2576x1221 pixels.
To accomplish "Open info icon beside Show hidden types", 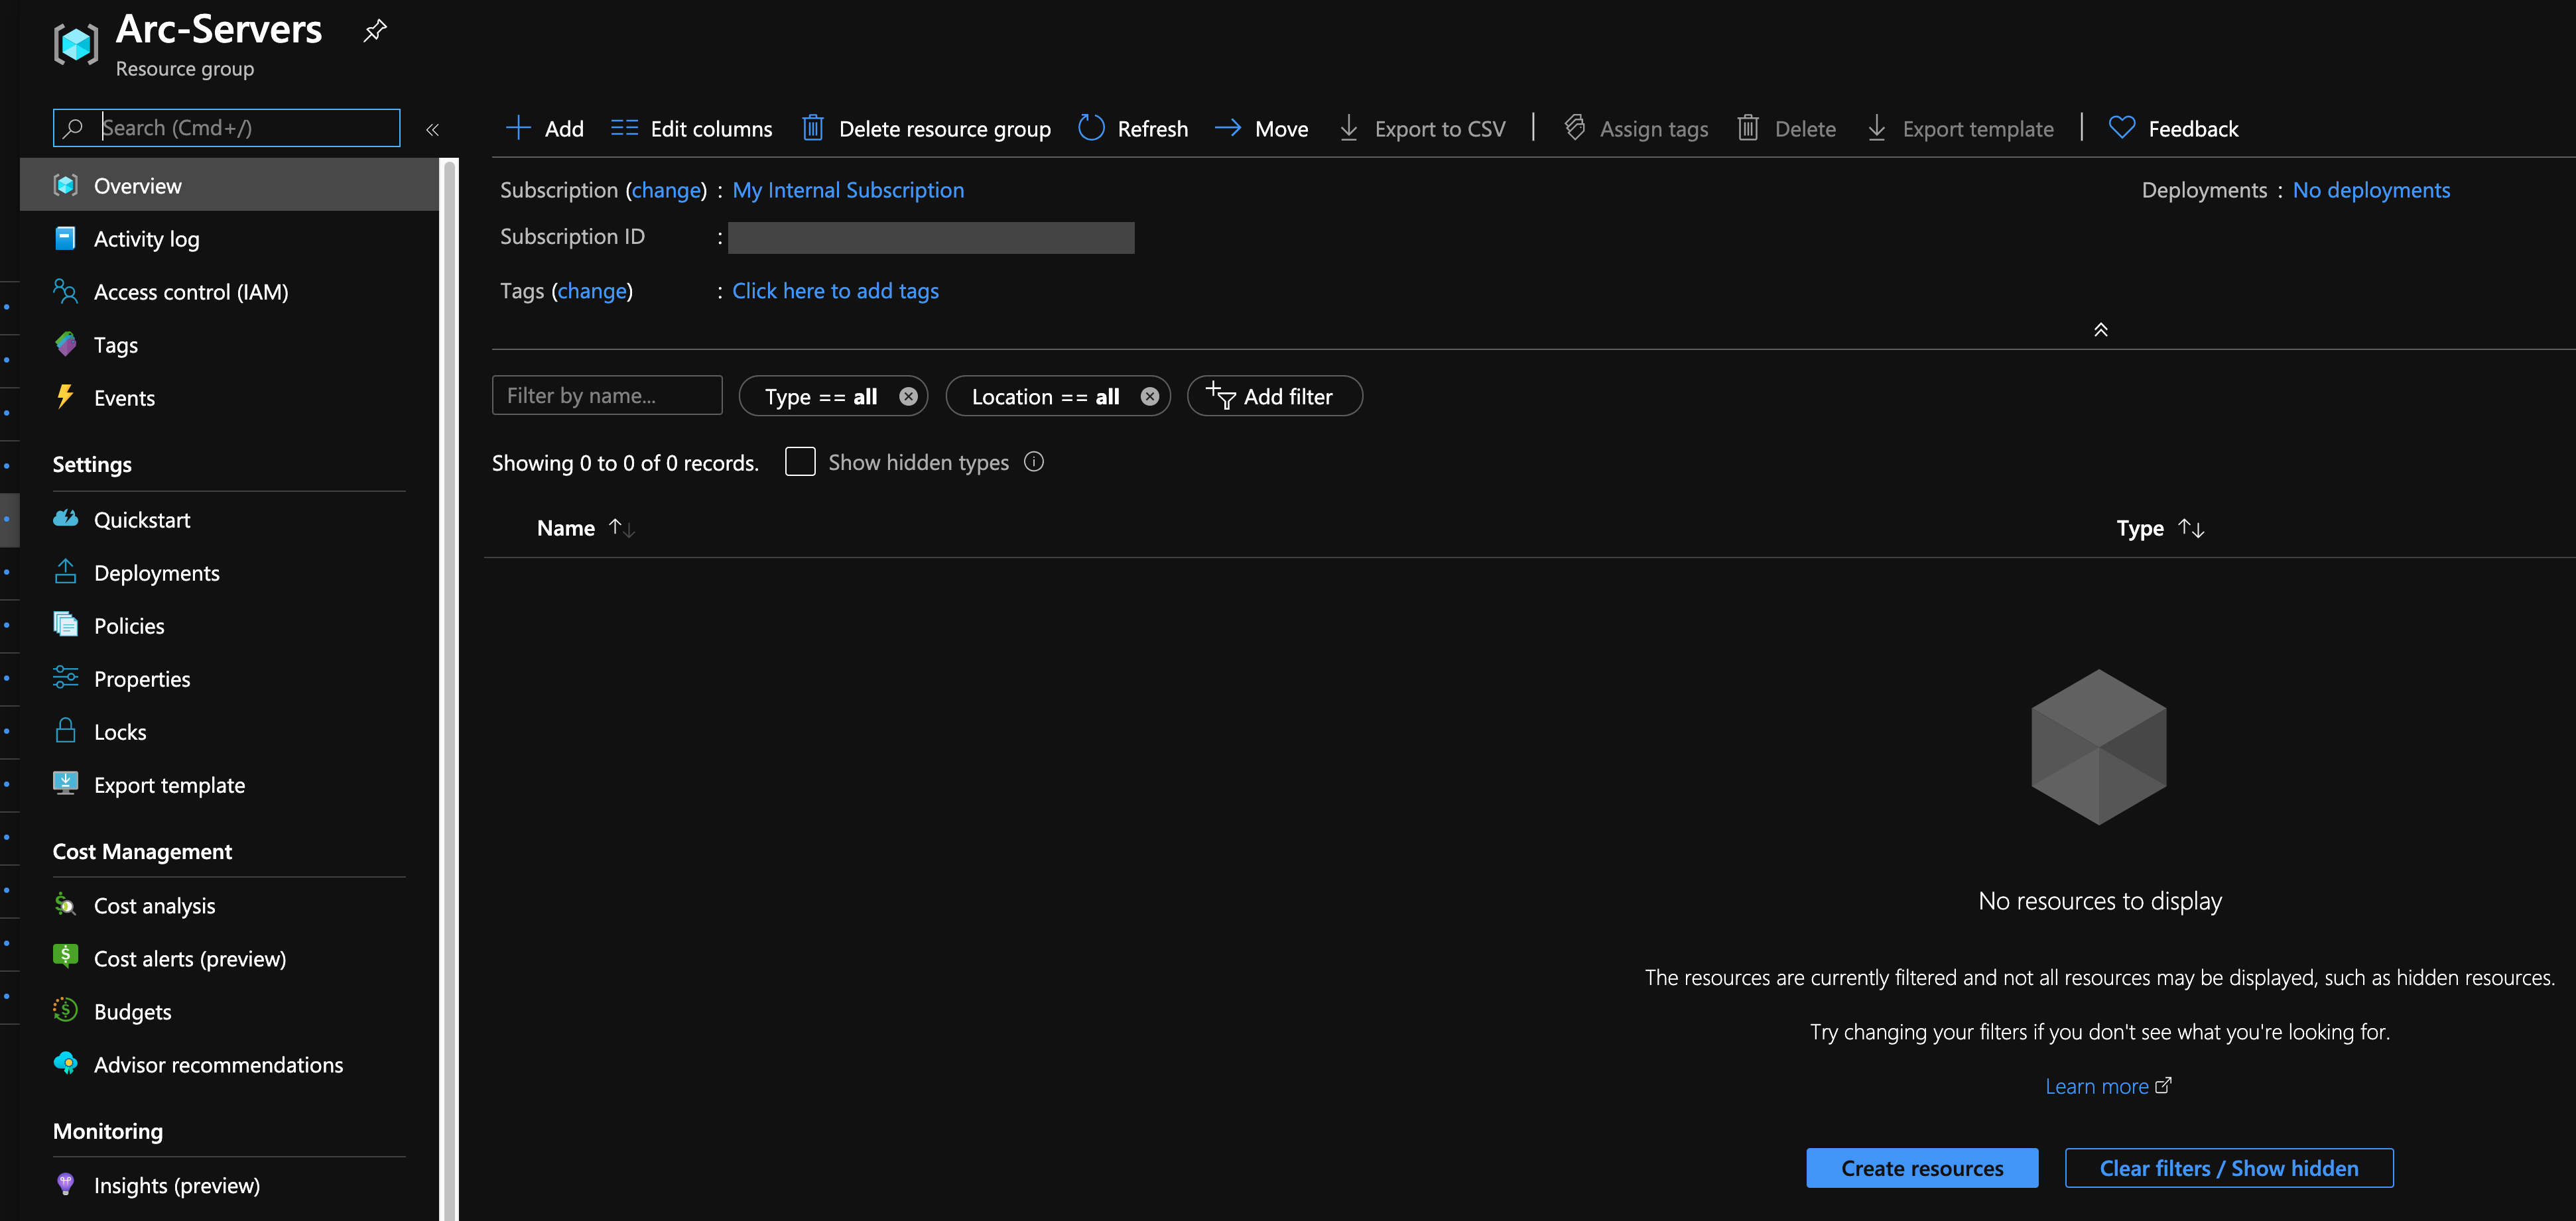I will [1034, 461].
